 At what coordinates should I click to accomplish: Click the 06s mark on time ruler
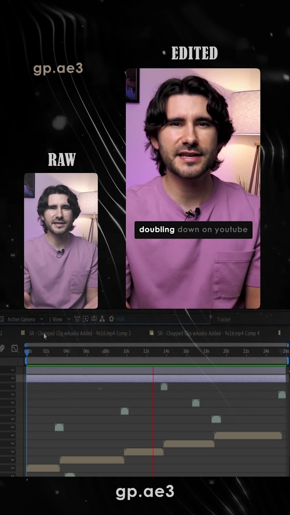[86, 351]
